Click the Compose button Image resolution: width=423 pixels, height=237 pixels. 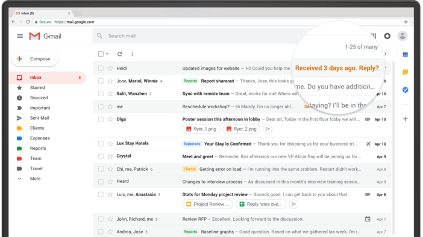(35, 59)
